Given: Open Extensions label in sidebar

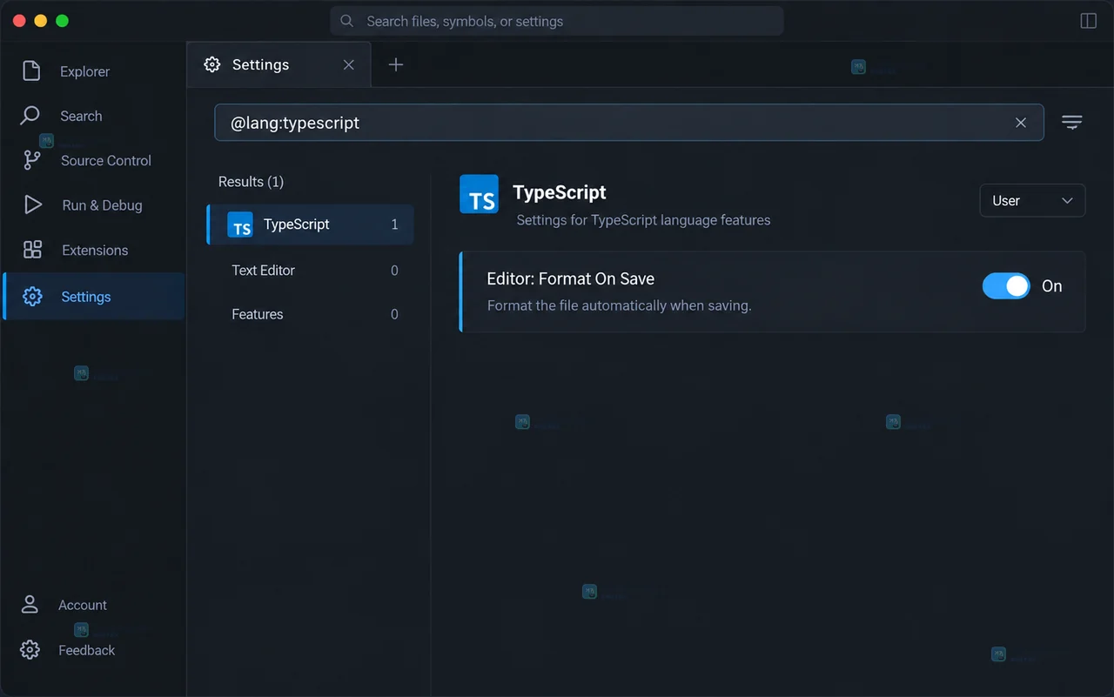Looking at the screenshot, I should (x=95, y=250).
